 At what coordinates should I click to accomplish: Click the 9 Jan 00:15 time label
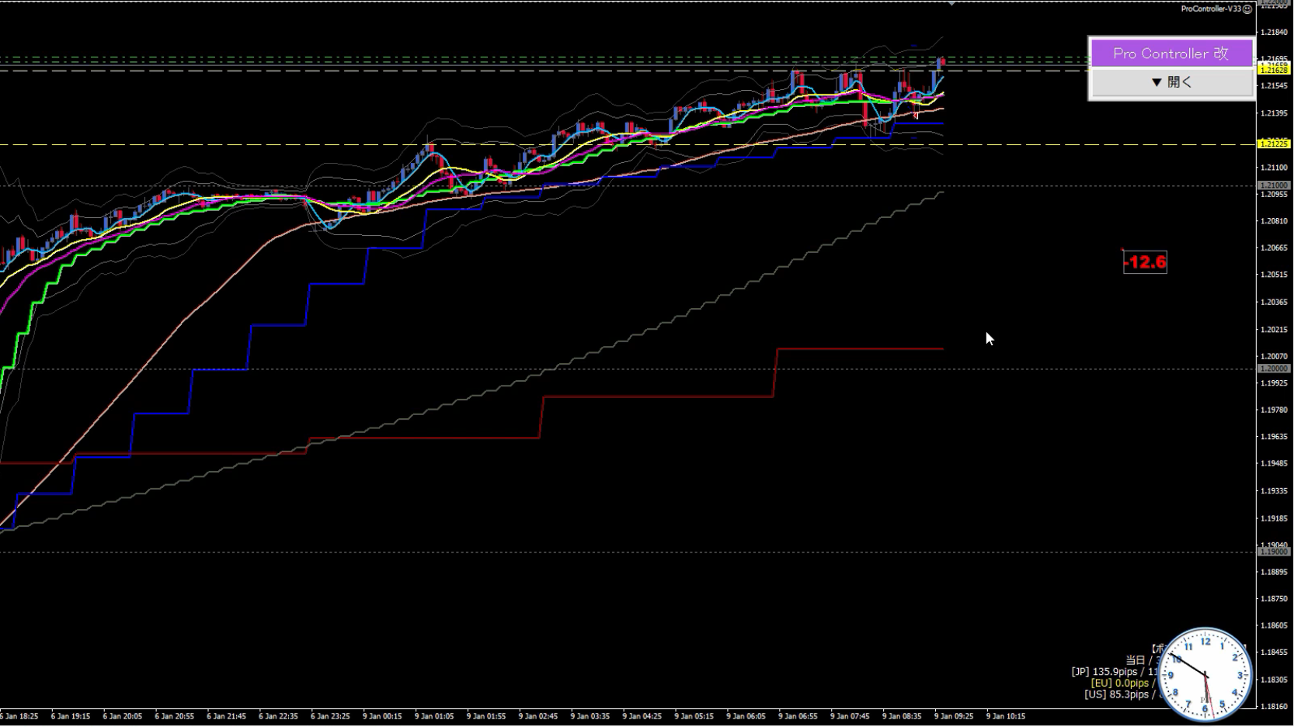(x=382, y=717)
